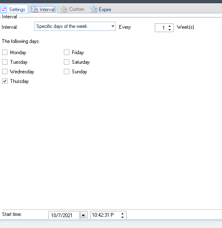Uncheck the Thursday checkbox
Viewport: 222px width, 228px height.
pos(5,81)
